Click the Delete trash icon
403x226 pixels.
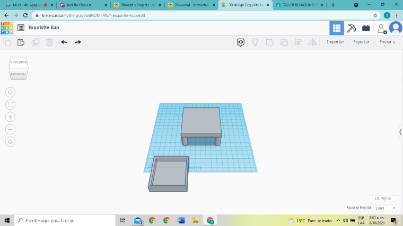tap(49, 42)
